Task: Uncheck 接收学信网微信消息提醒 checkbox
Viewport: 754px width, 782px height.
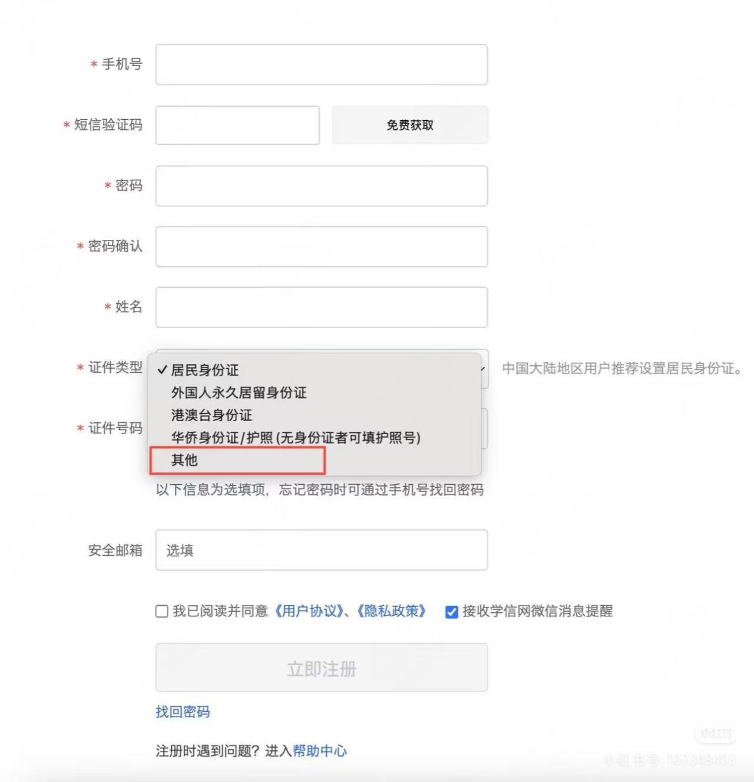Action: click(452, 612)
